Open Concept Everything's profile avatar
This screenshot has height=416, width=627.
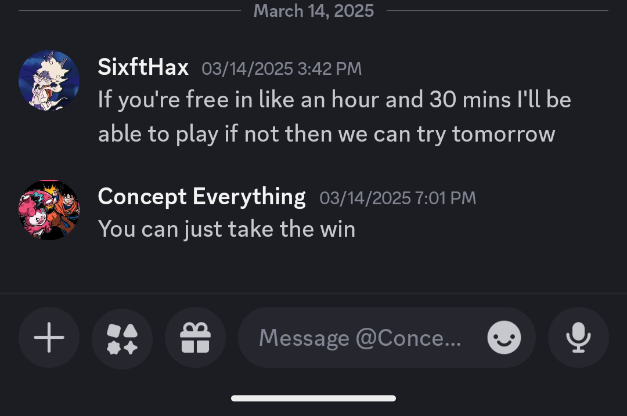tap(49, 210)
